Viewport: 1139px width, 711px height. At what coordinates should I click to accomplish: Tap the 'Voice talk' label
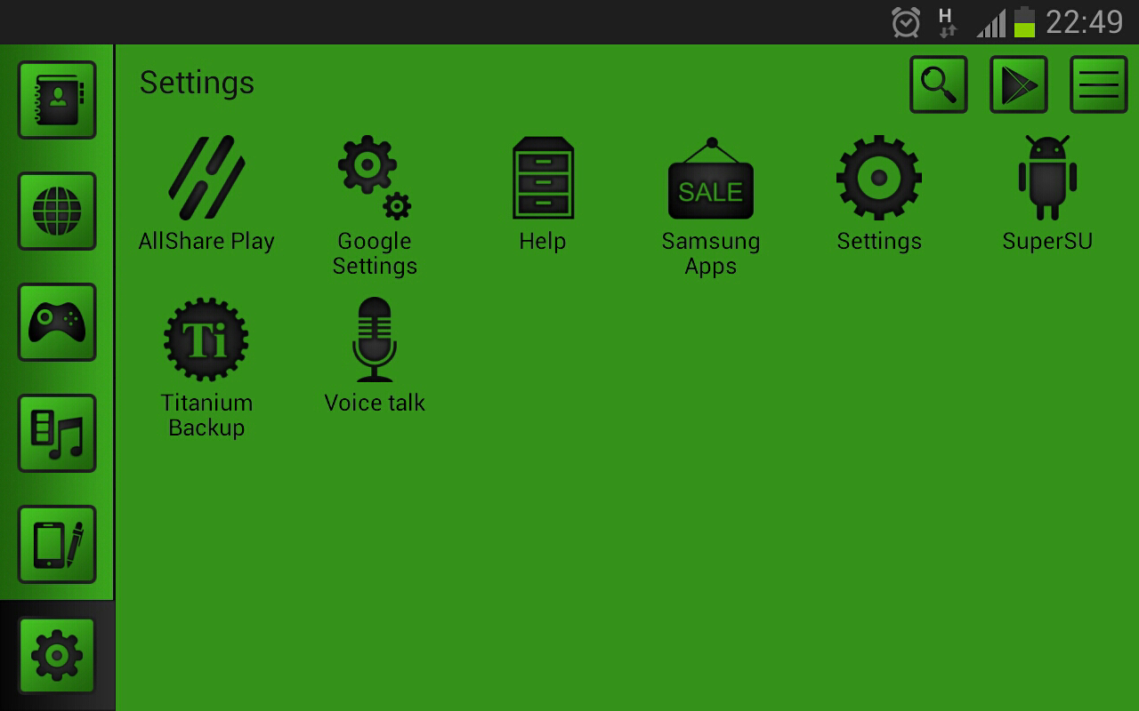click(375, 403)
